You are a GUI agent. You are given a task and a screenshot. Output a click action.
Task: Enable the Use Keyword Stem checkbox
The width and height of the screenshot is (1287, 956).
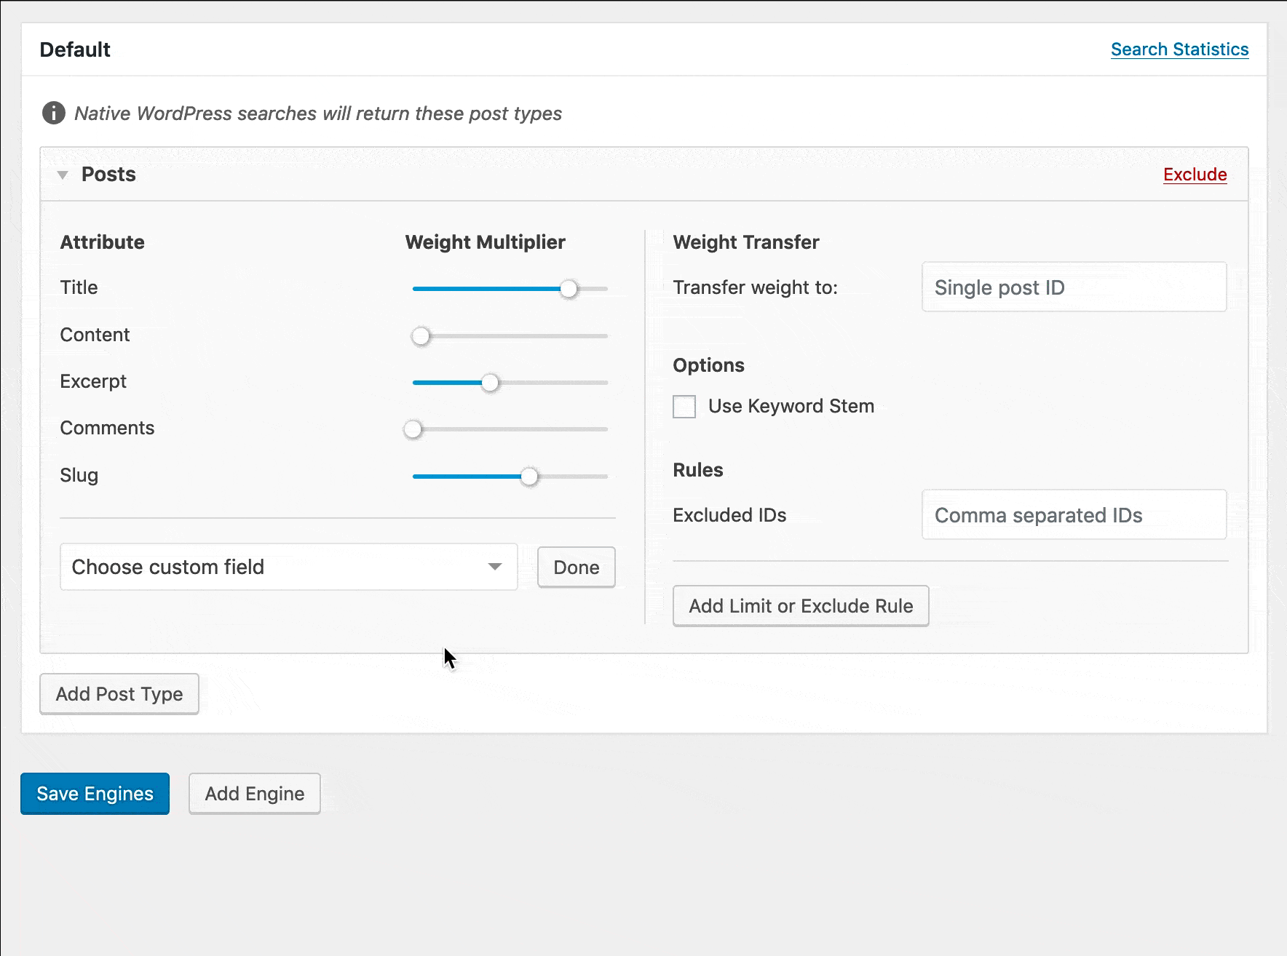coord(684,406)
